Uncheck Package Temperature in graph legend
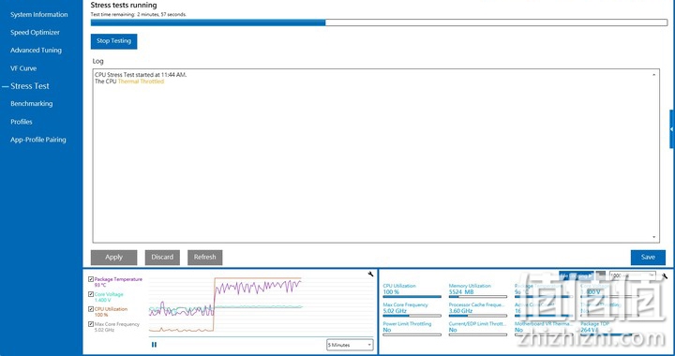Image resolution: width=675 pixels, height=356 pixels. pyautogui.click(x=91, y=279)
